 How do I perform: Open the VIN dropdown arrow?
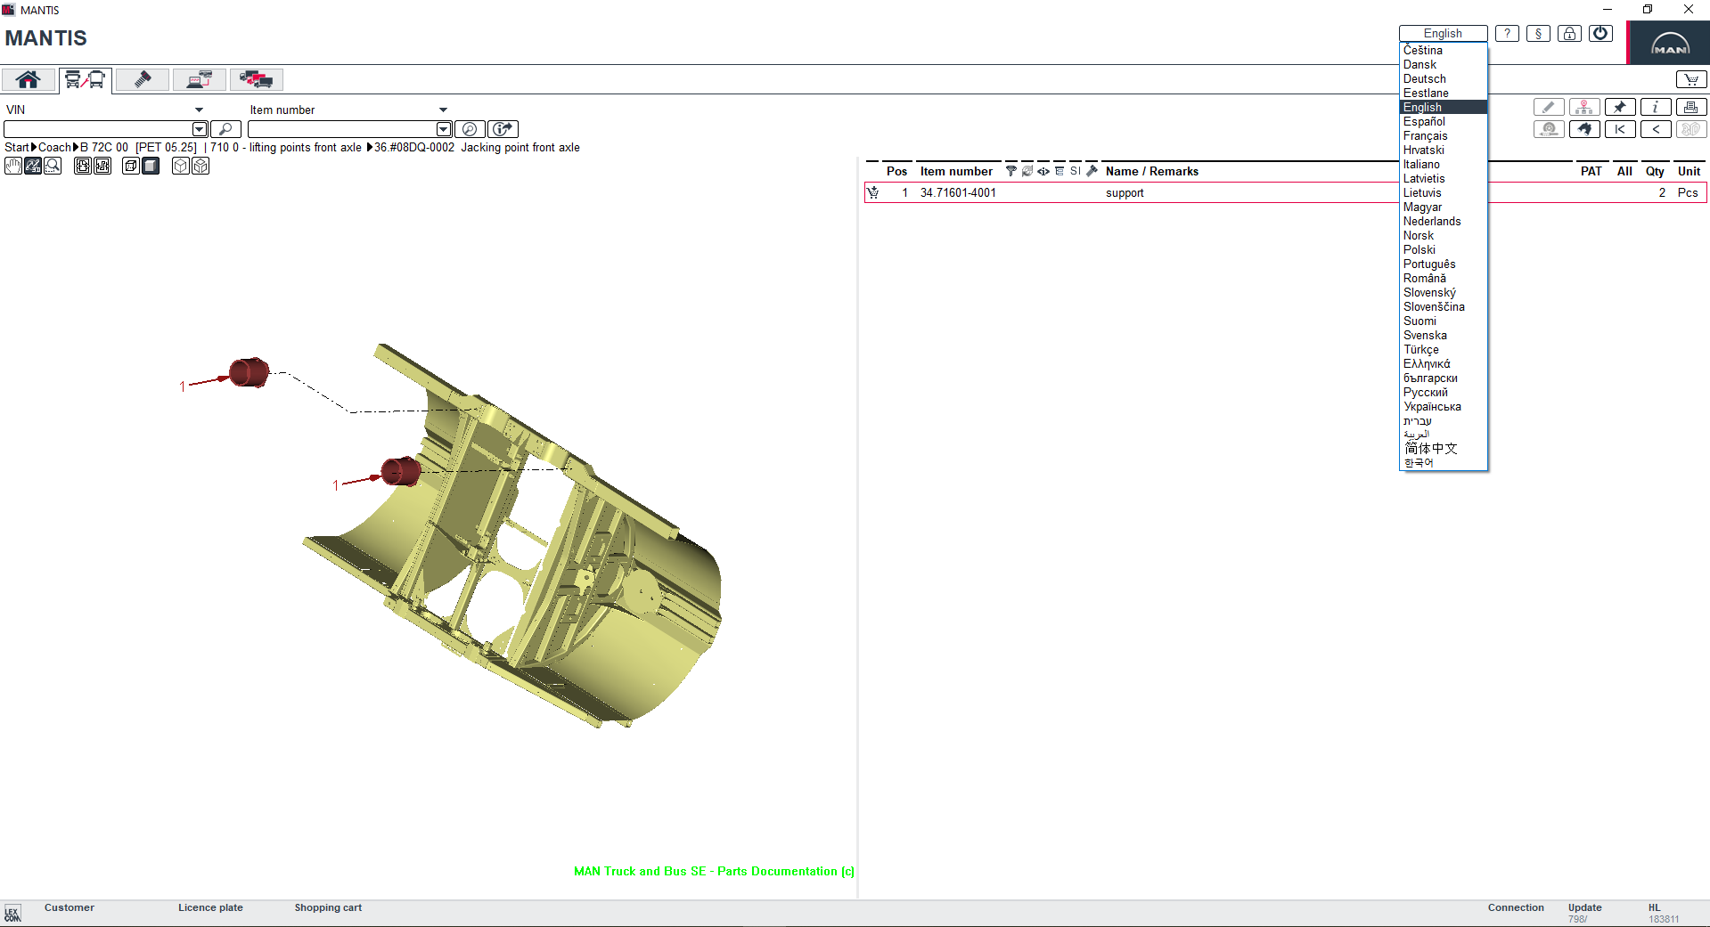(x=199, y=109)
